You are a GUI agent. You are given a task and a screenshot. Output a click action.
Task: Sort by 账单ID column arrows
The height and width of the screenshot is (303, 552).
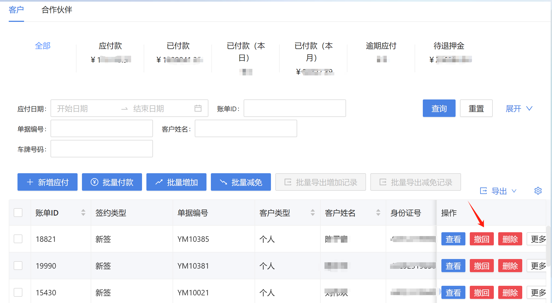[83, 213]
